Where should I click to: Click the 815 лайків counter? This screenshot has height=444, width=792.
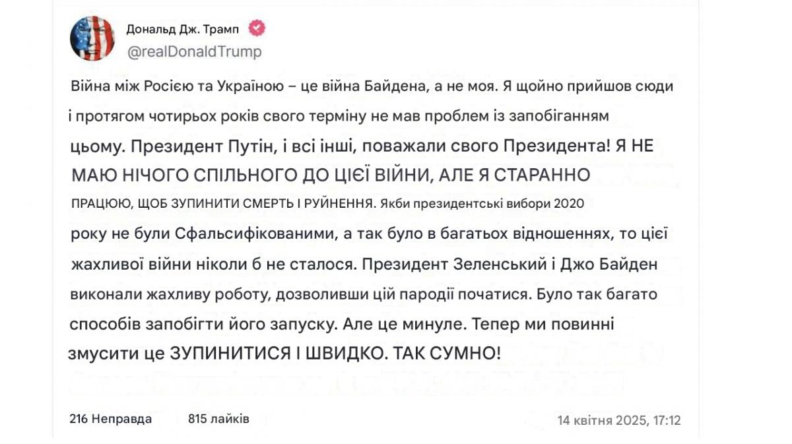pyautogui.click(x=218, y=418)
